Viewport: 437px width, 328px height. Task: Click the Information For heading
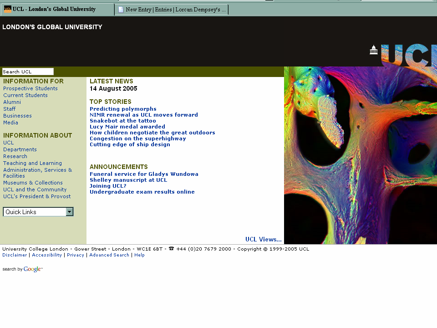click(33, 81)
